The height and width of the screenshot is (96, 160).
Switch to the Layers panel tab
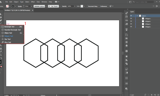132,12
